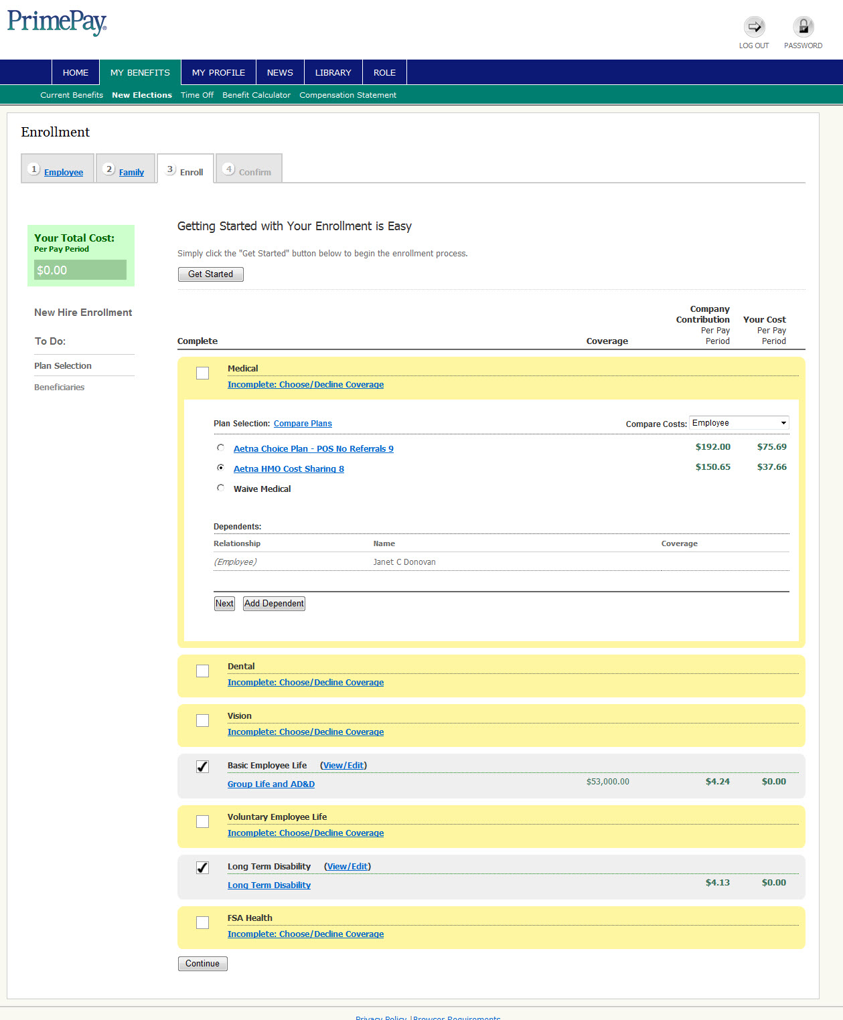The height and width of the screenshot is (1020, 843).
Task: Check the Medical complete checkbox
Action: coord(202,373)
